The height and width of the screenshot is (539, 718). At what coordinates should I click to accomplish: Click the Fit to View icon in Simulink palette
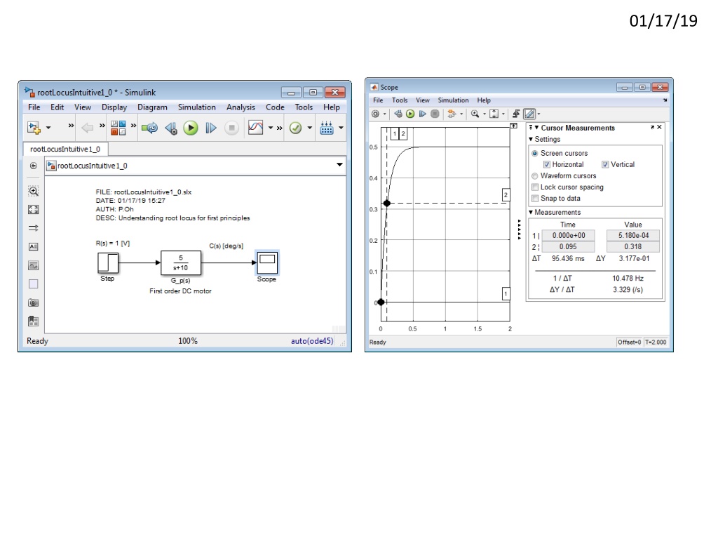coord(34,209)
